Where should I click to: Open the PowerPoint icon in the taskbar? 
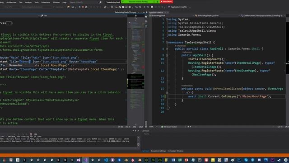coord(186,160)
